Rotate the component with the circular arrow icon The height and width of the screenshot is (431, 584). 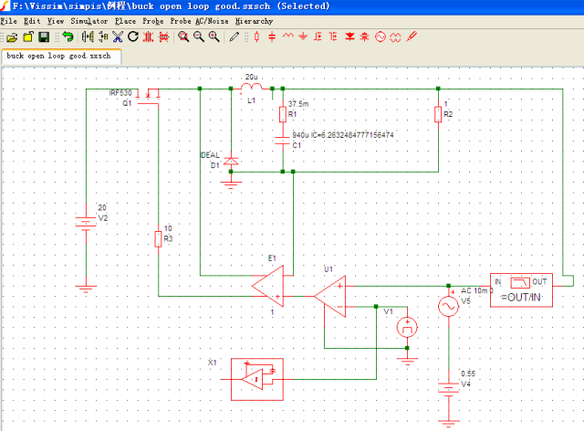coord(133,37)
